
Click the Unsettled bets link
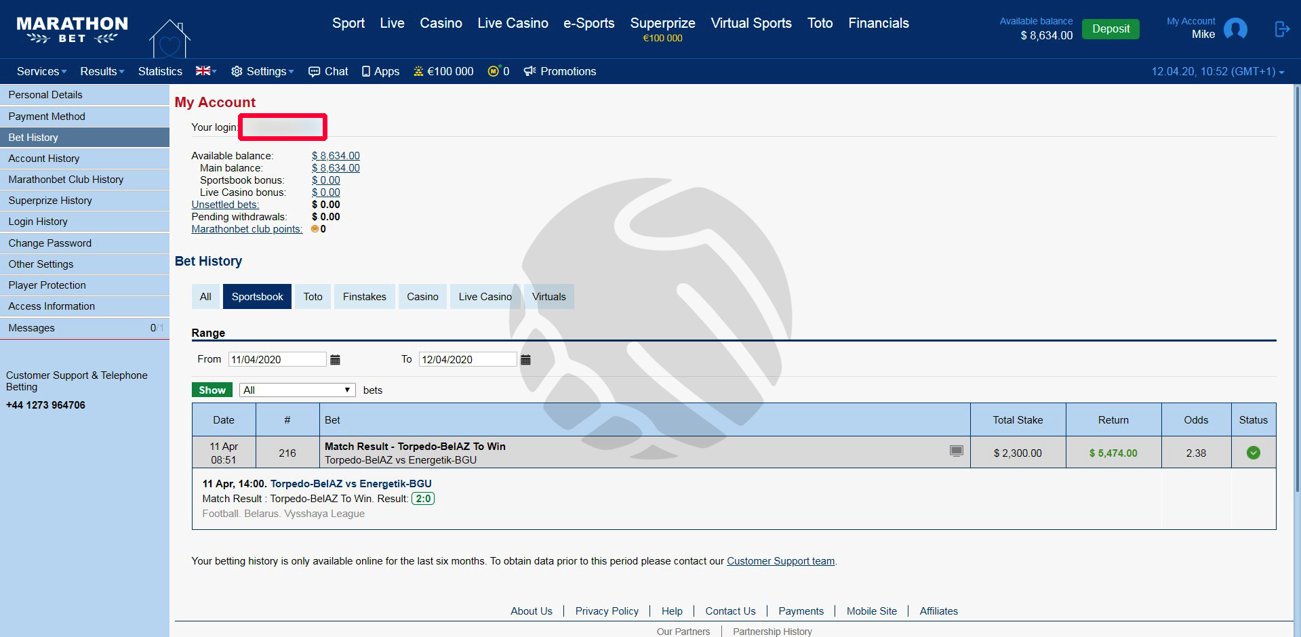225,205
